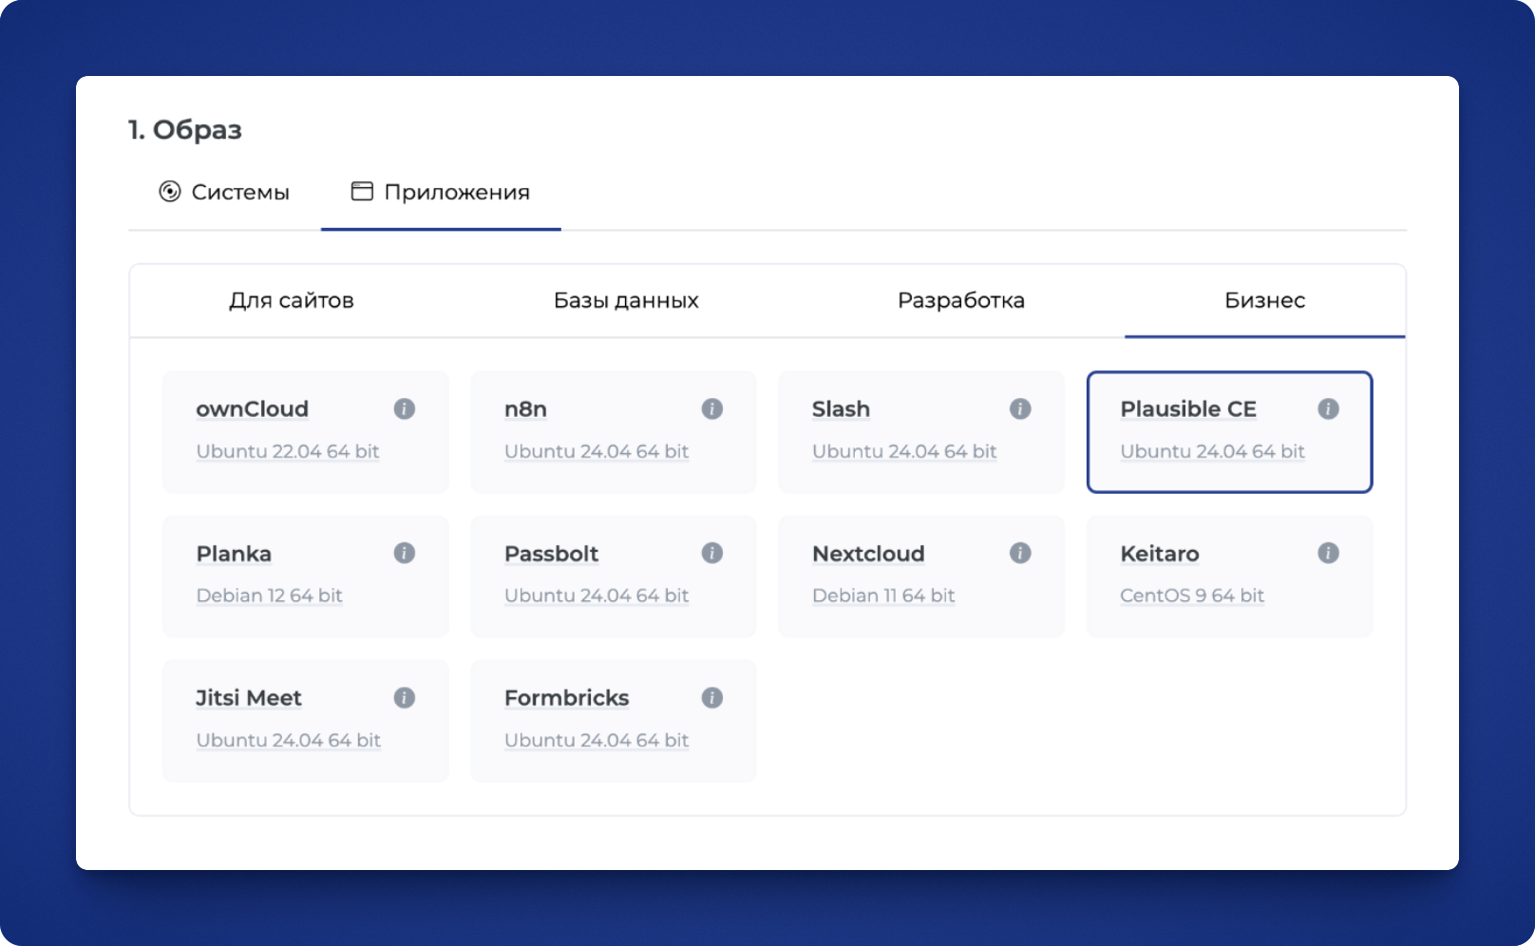Click Debian 12 64 bit under Planka

[270, 596]
